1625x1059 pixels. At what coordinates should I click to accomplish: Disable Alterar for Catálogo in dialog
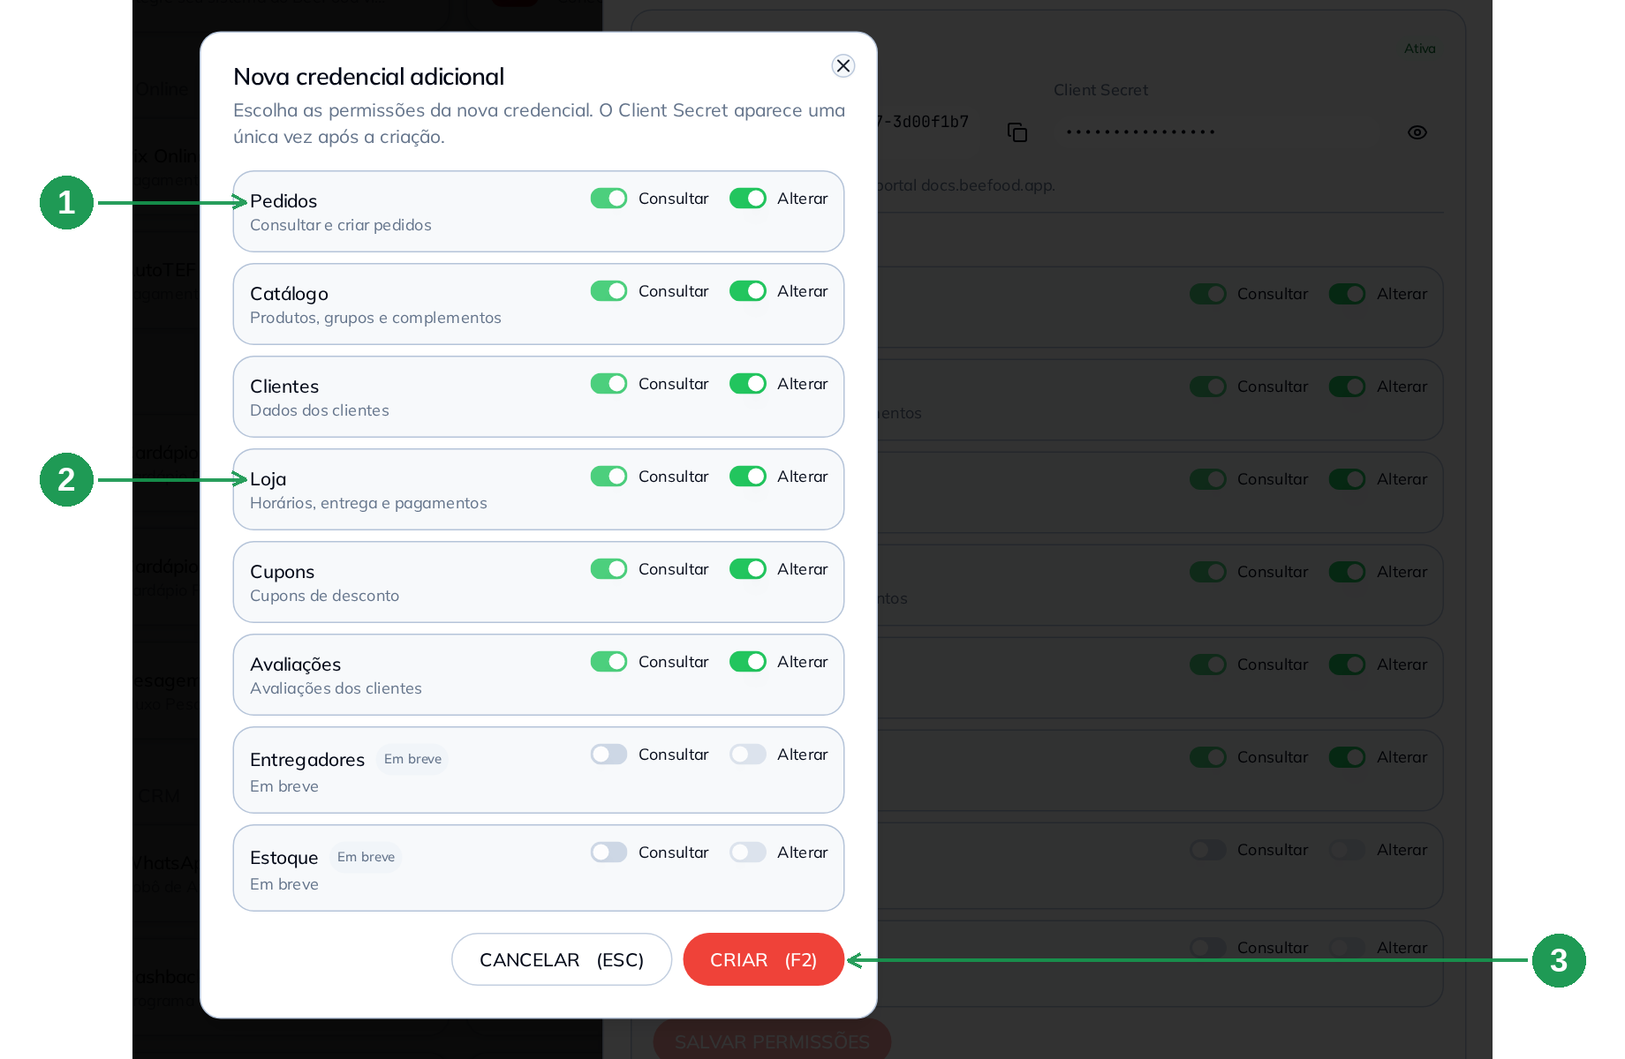pyautogui.click(x=748, y=291)
